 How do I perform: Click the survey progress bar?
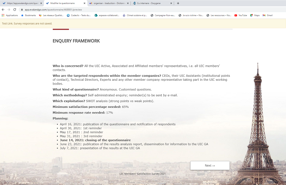point(142,29)
